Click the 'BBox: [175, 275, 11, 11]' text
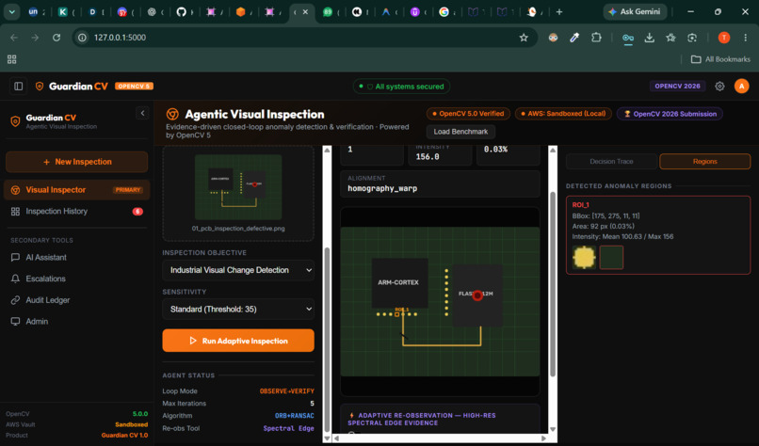Image resolution: width=759 pixels, height=446 pixels. coord(606,215)
